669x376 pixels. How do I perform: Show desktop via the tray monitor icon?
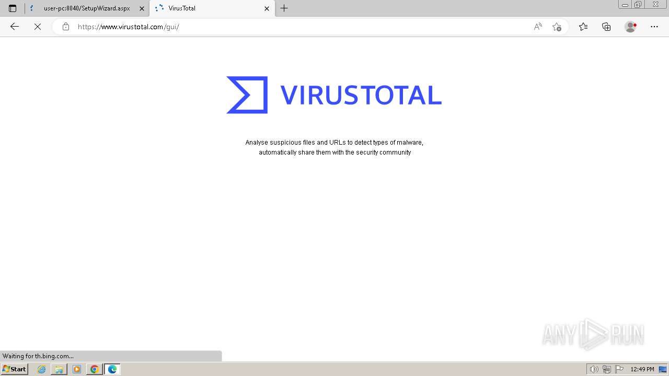pos(663,369)
